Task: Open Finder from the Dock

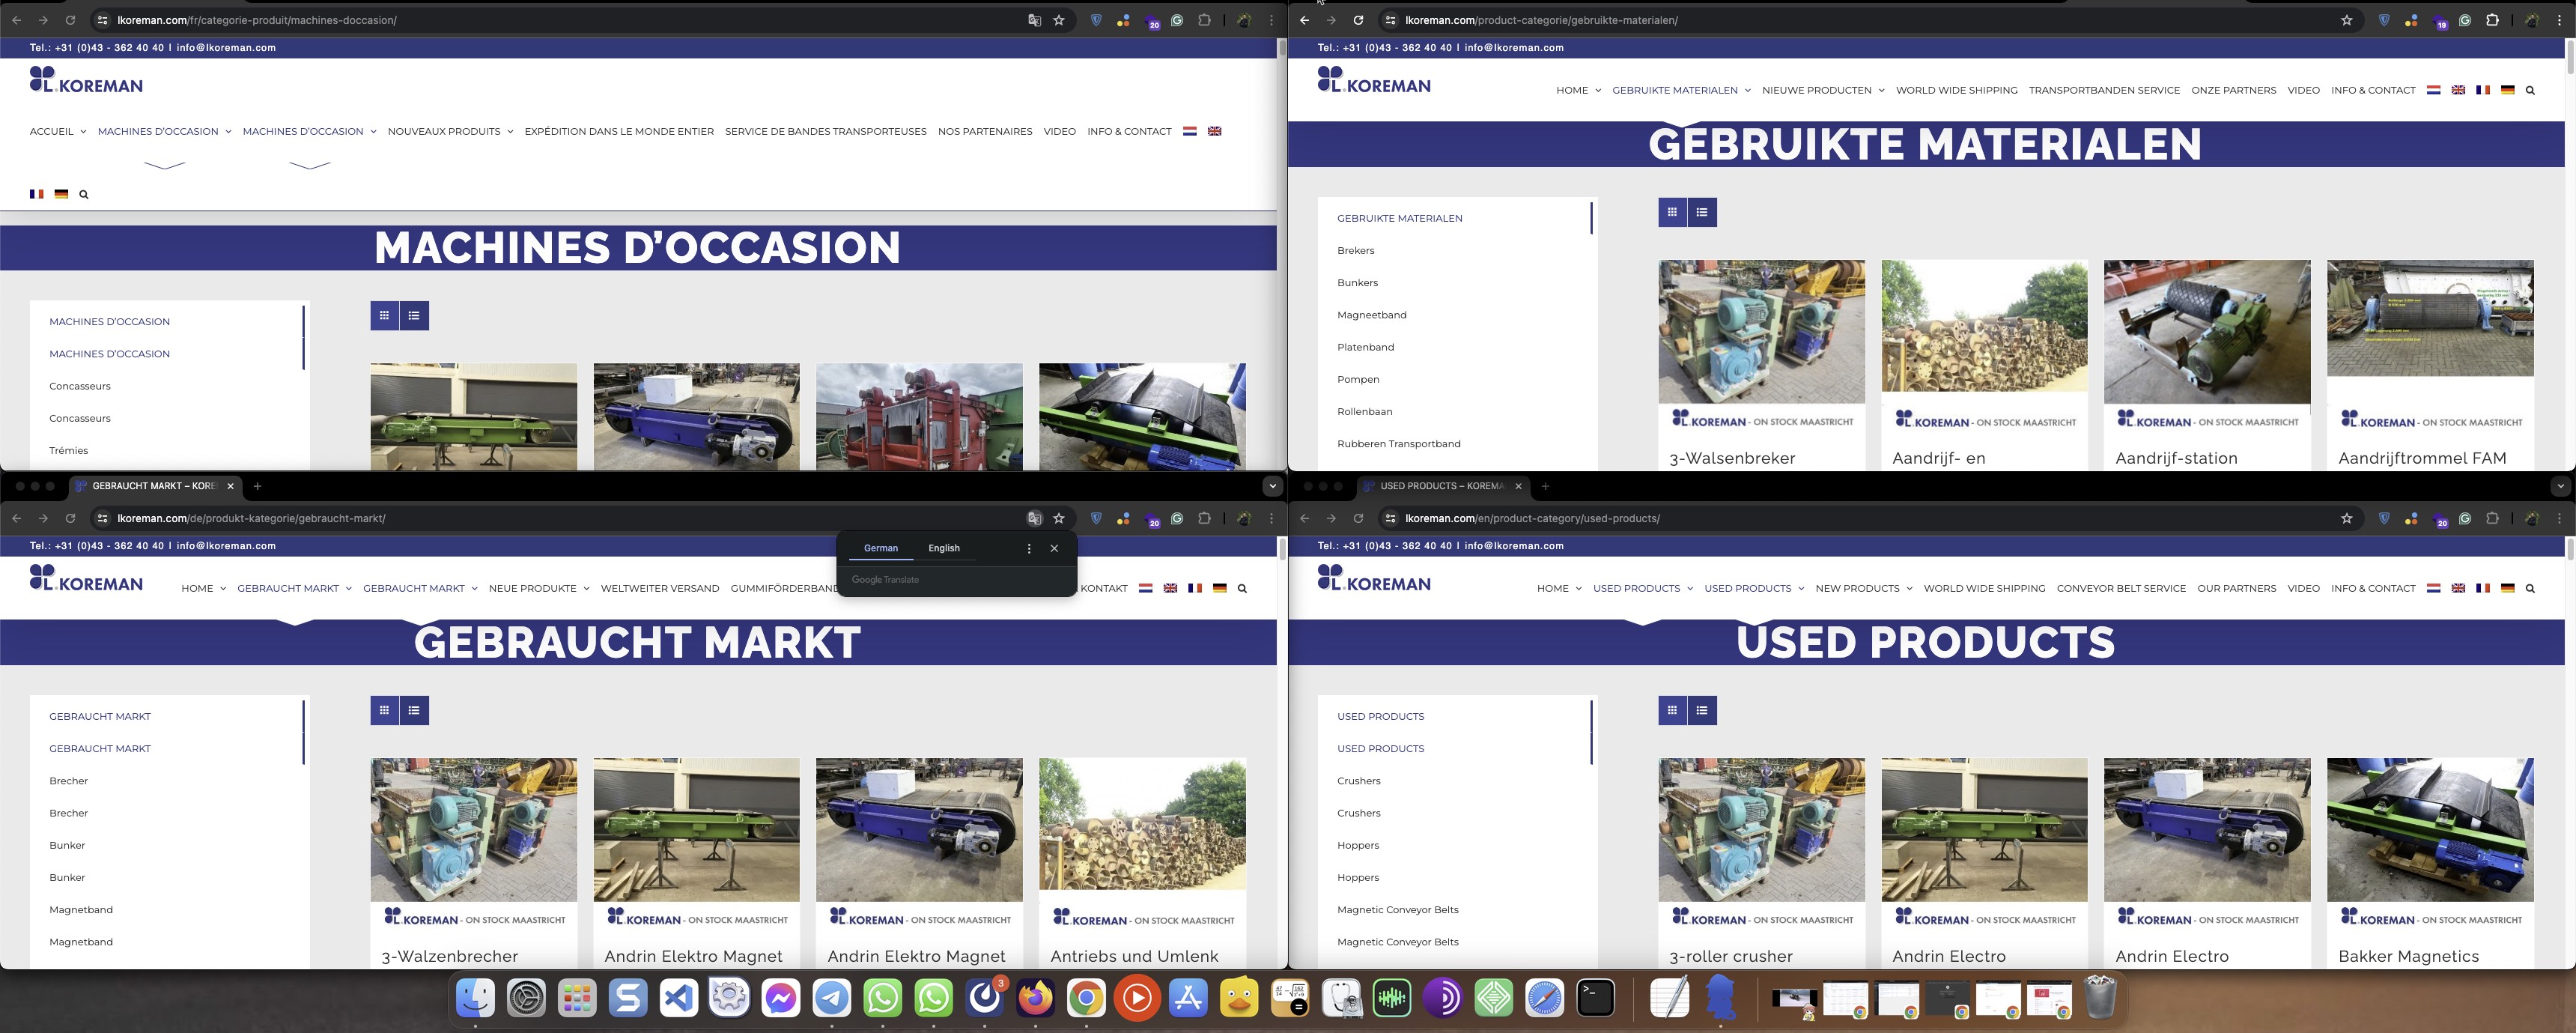Action: tap(475, 997)
